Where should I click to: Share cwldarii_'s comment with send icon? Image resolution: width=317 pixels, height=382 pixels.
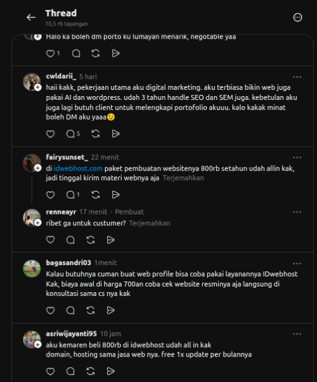tap(115, 133)
